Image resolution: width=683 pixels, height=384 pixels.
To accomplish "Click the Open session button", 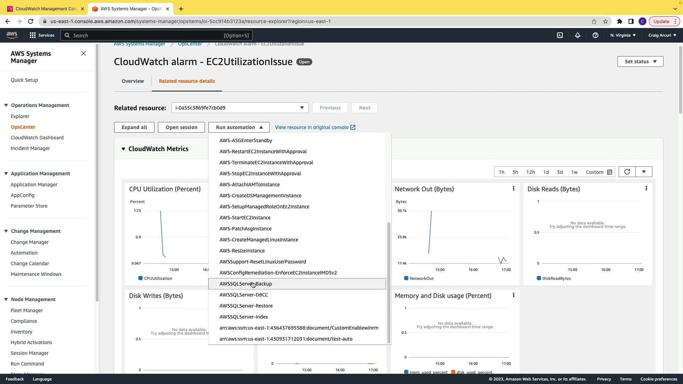I will (x=181, y=127).
